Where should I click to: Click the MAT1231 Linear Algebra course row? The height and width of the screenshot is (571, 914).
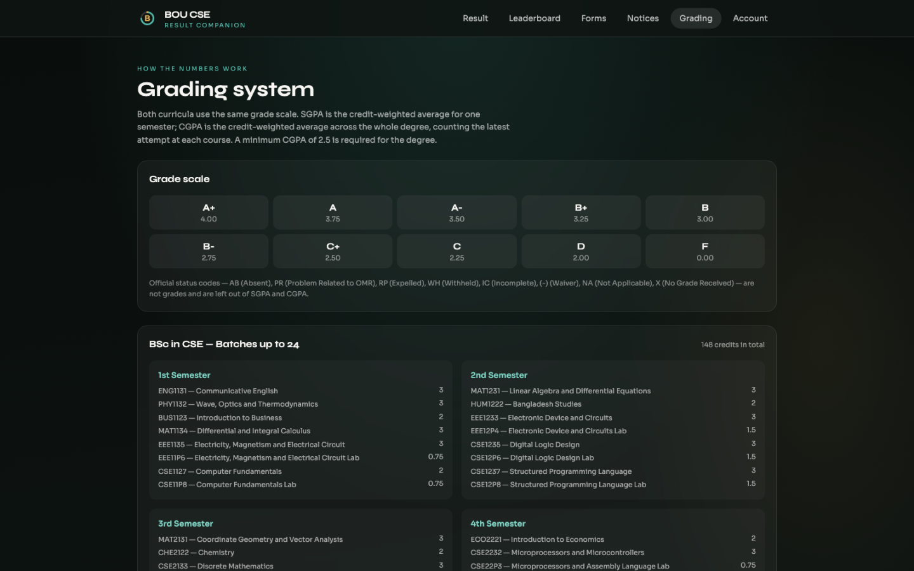(613, 391)
